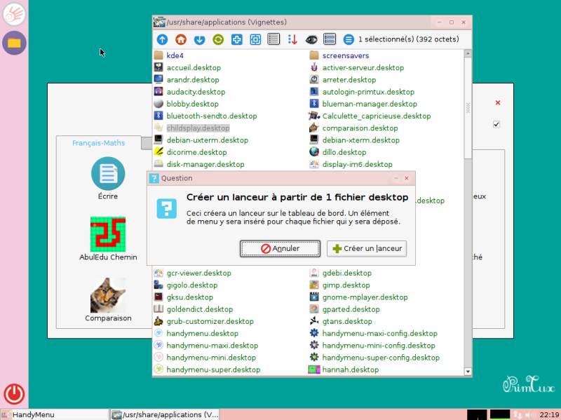Viewport: 561px width, 420px height.
Task: Confirm with Créer un lanceur button
Action: point(367,249)
